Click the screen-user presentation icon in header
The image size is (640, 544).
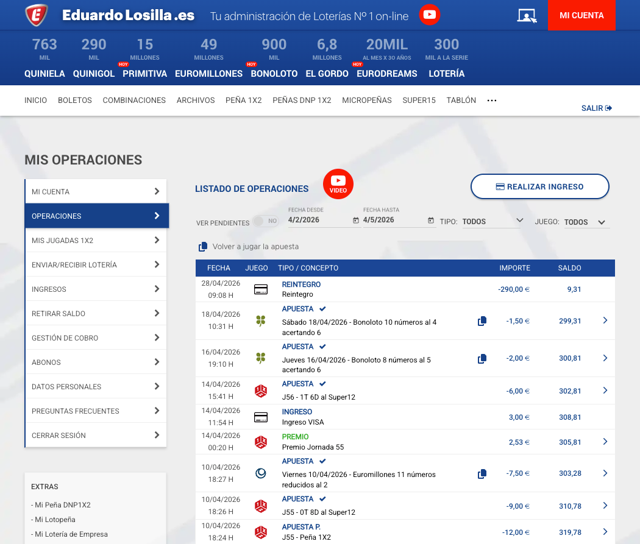[x=527, y=16]
